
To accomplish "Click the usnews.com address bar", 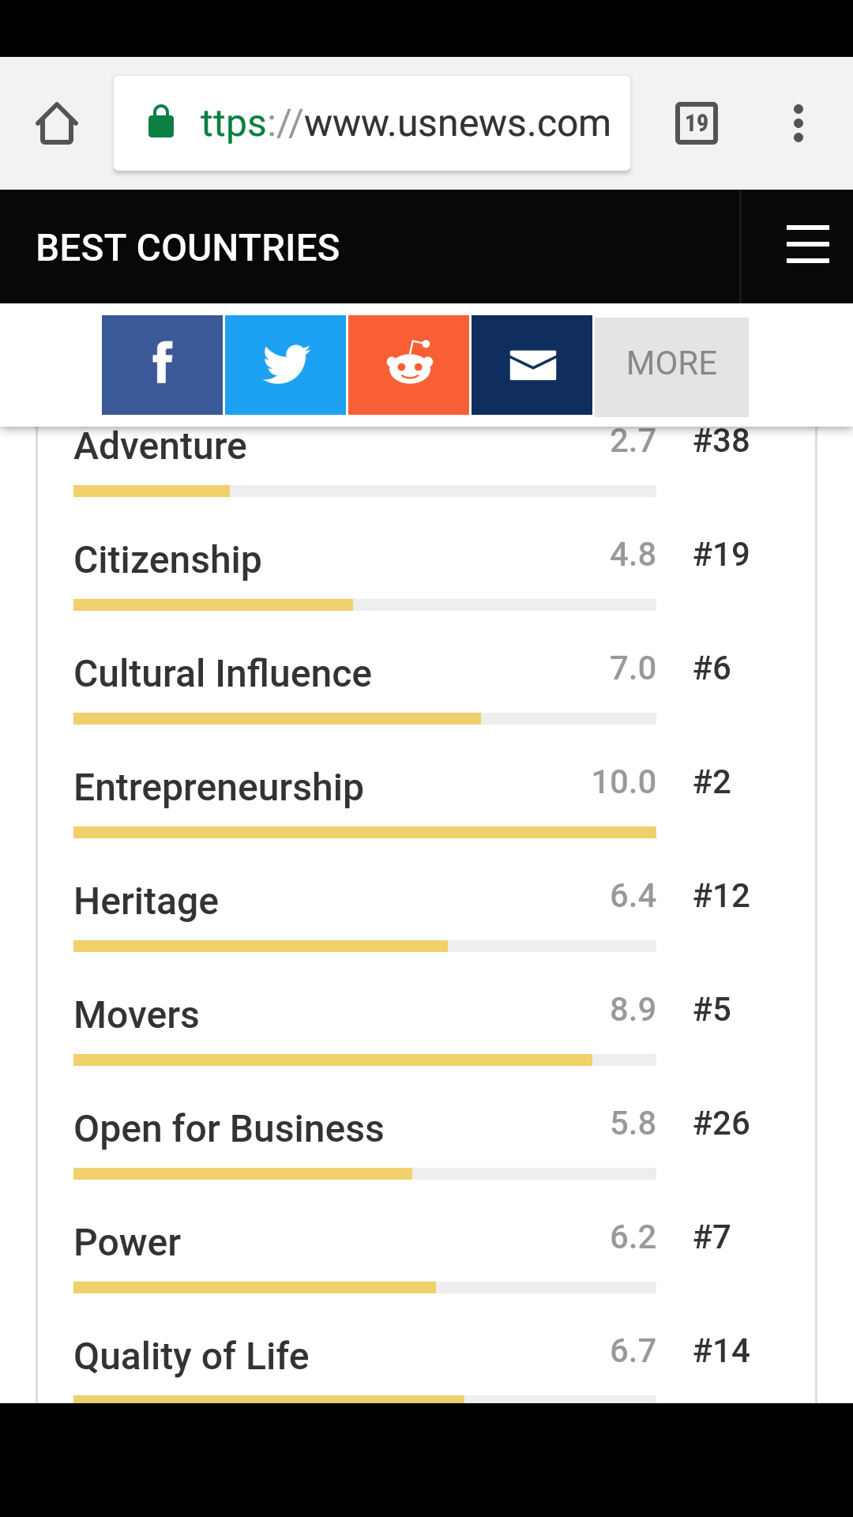I will [x=404, y=123].
